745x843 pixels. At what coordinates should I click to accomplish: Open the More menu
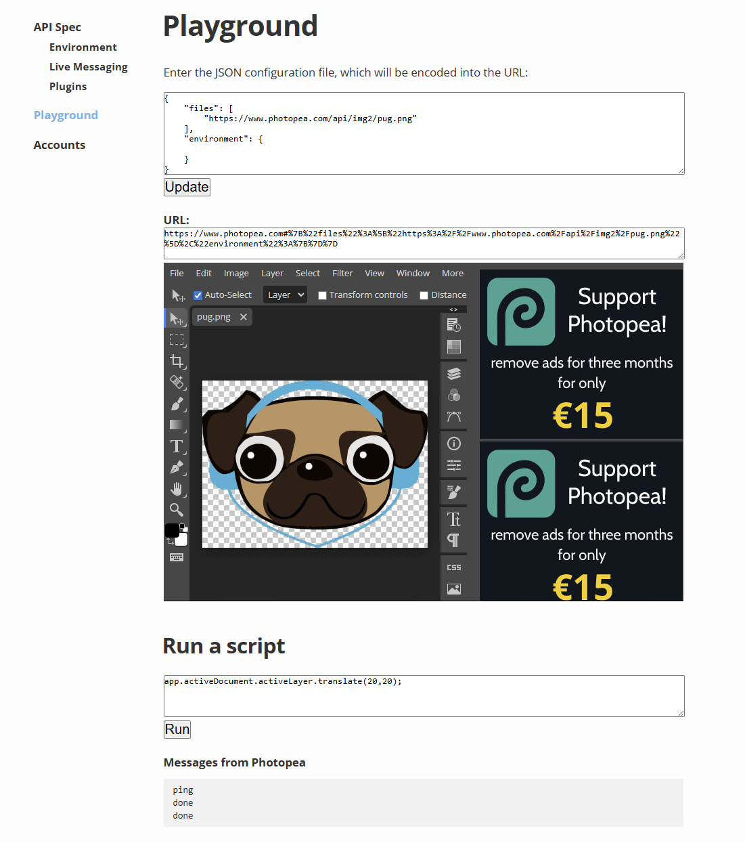pyautogui.click(x=453, y=274)
